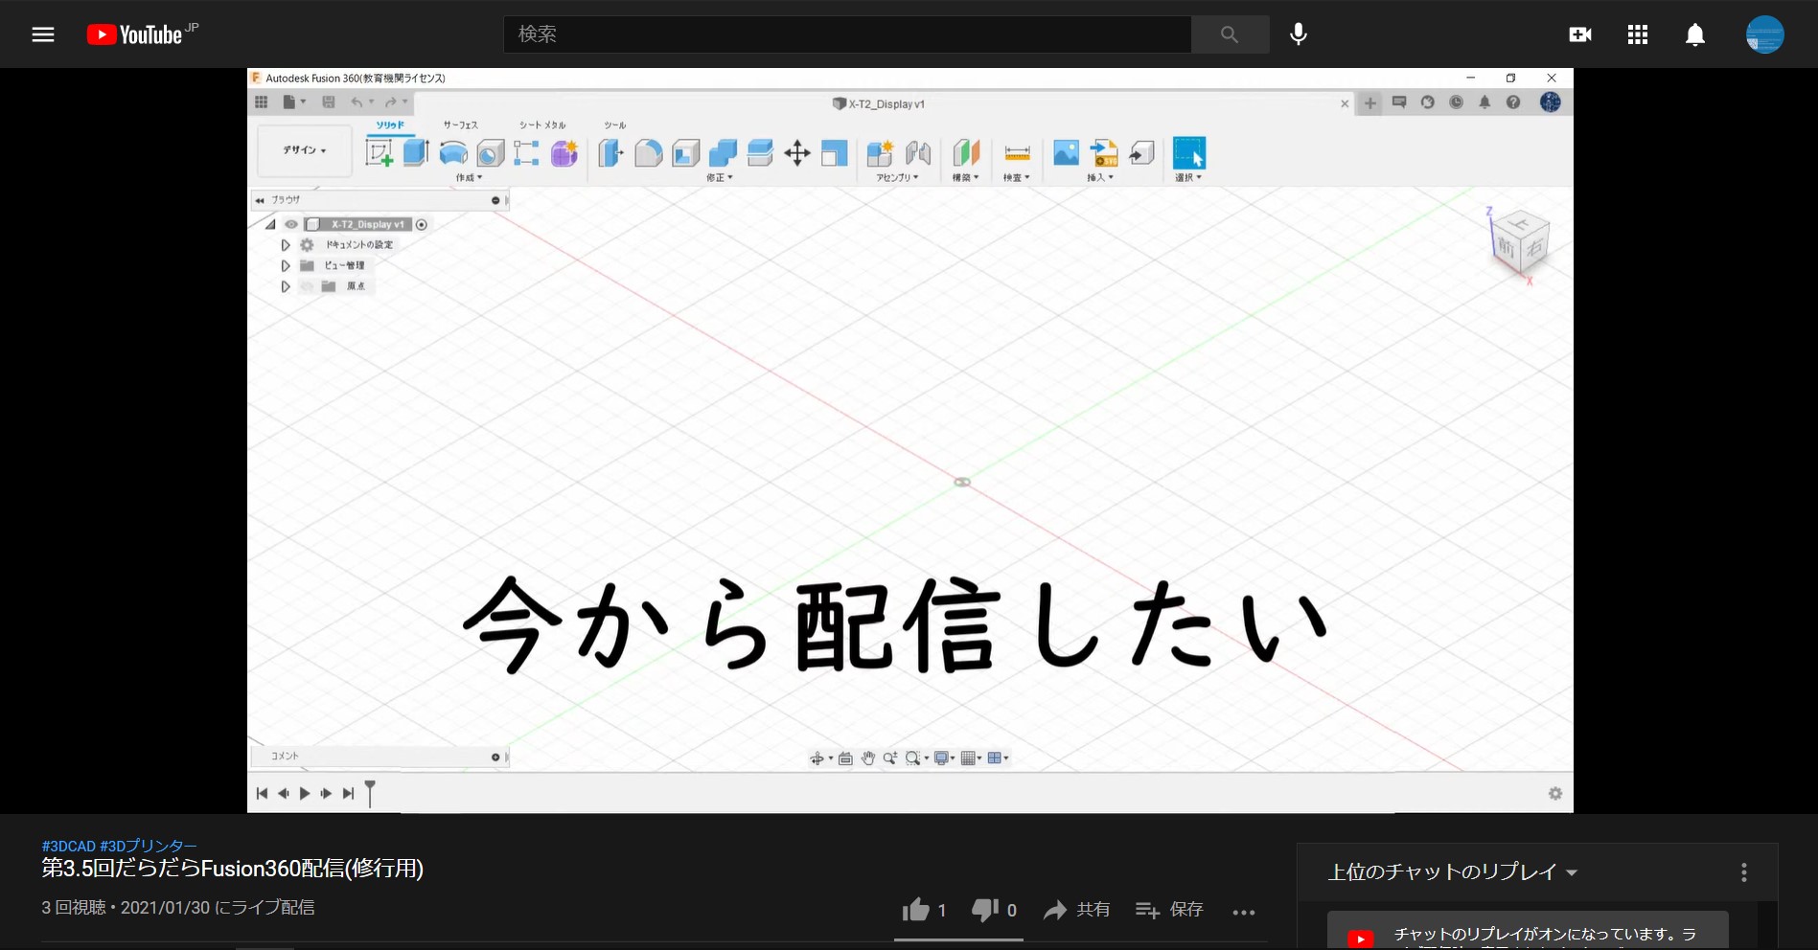Open YouTube hamburger guide menu
Image resolution: width=1818 pixels, height=950 pixels.
pyautogui.click(x=43, y=35)
